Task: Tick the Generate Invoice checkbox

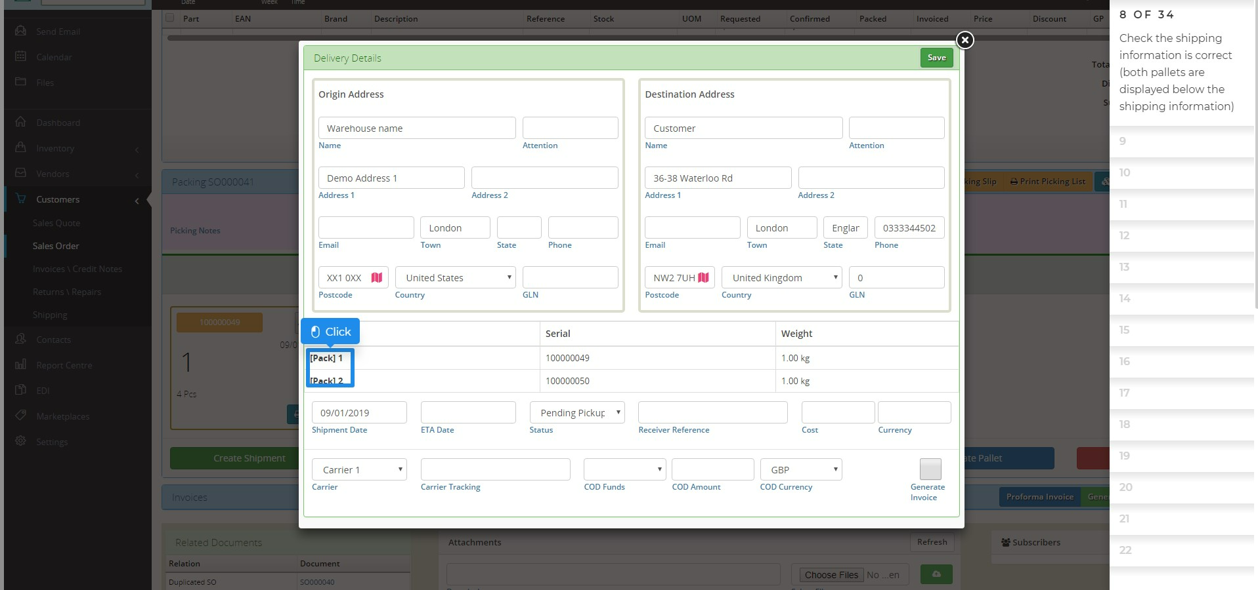Action: click(x=930, y=469)
